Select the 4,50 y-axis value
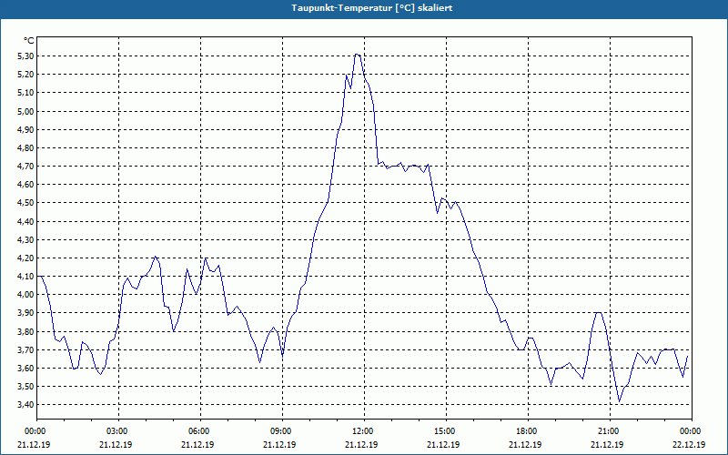This screenshot has height=455, width=728. coord(26,203)
